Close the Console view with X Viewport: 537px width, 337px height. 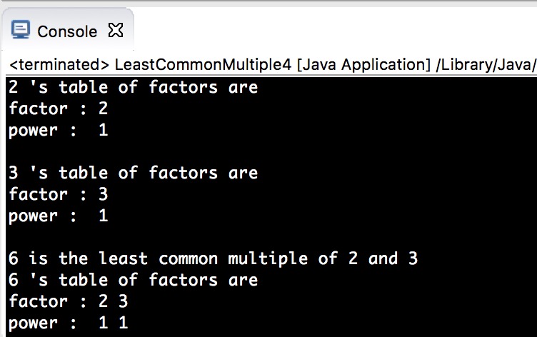[116, 30]
